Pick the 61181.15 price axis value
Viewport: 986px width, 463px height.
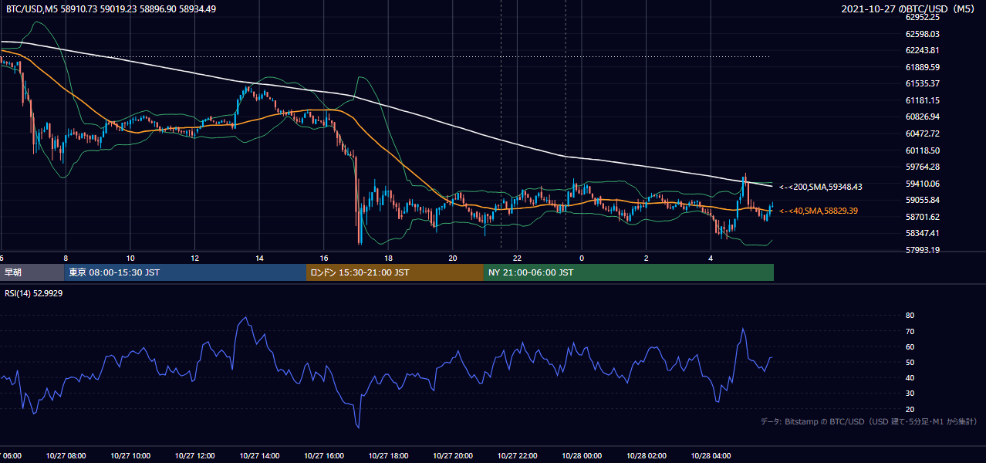[922, 100]
